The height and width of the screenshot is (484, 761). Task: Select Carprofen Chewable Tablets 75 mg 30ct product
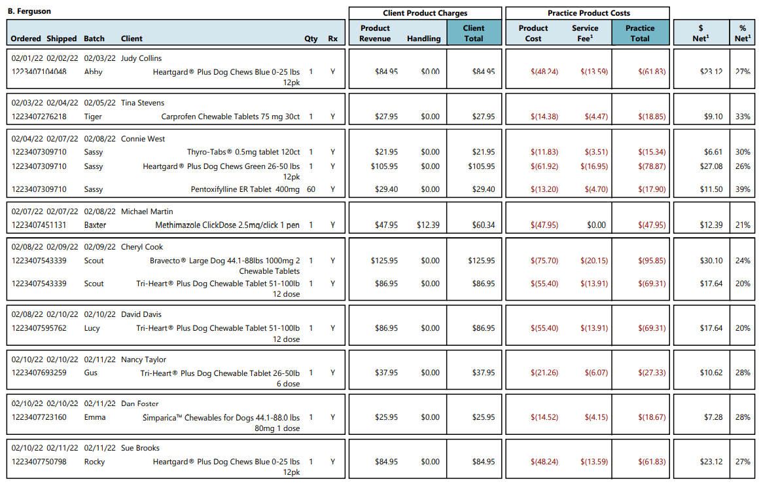[230, 117]
